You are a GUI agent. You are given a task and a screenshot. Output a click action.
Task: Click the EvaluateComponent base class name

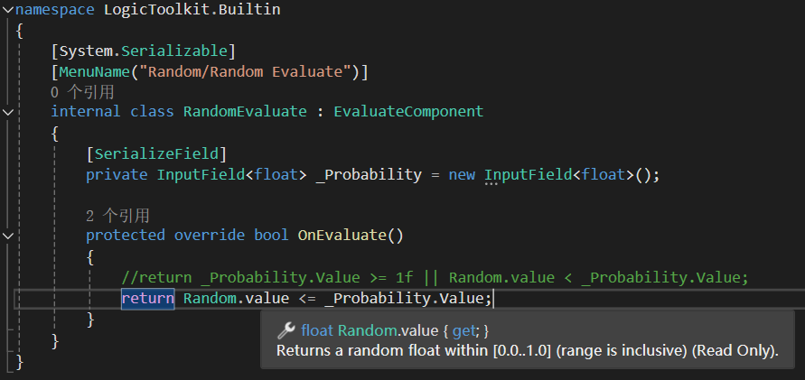[408, 112]
